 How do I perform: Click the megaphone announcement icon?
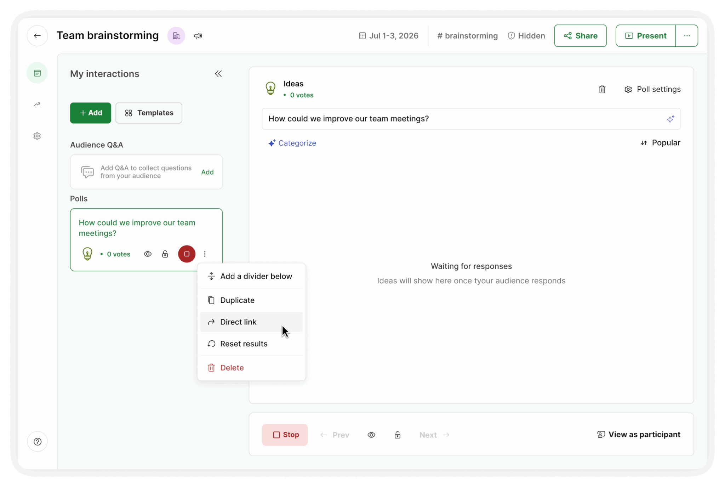pos(198,36)
